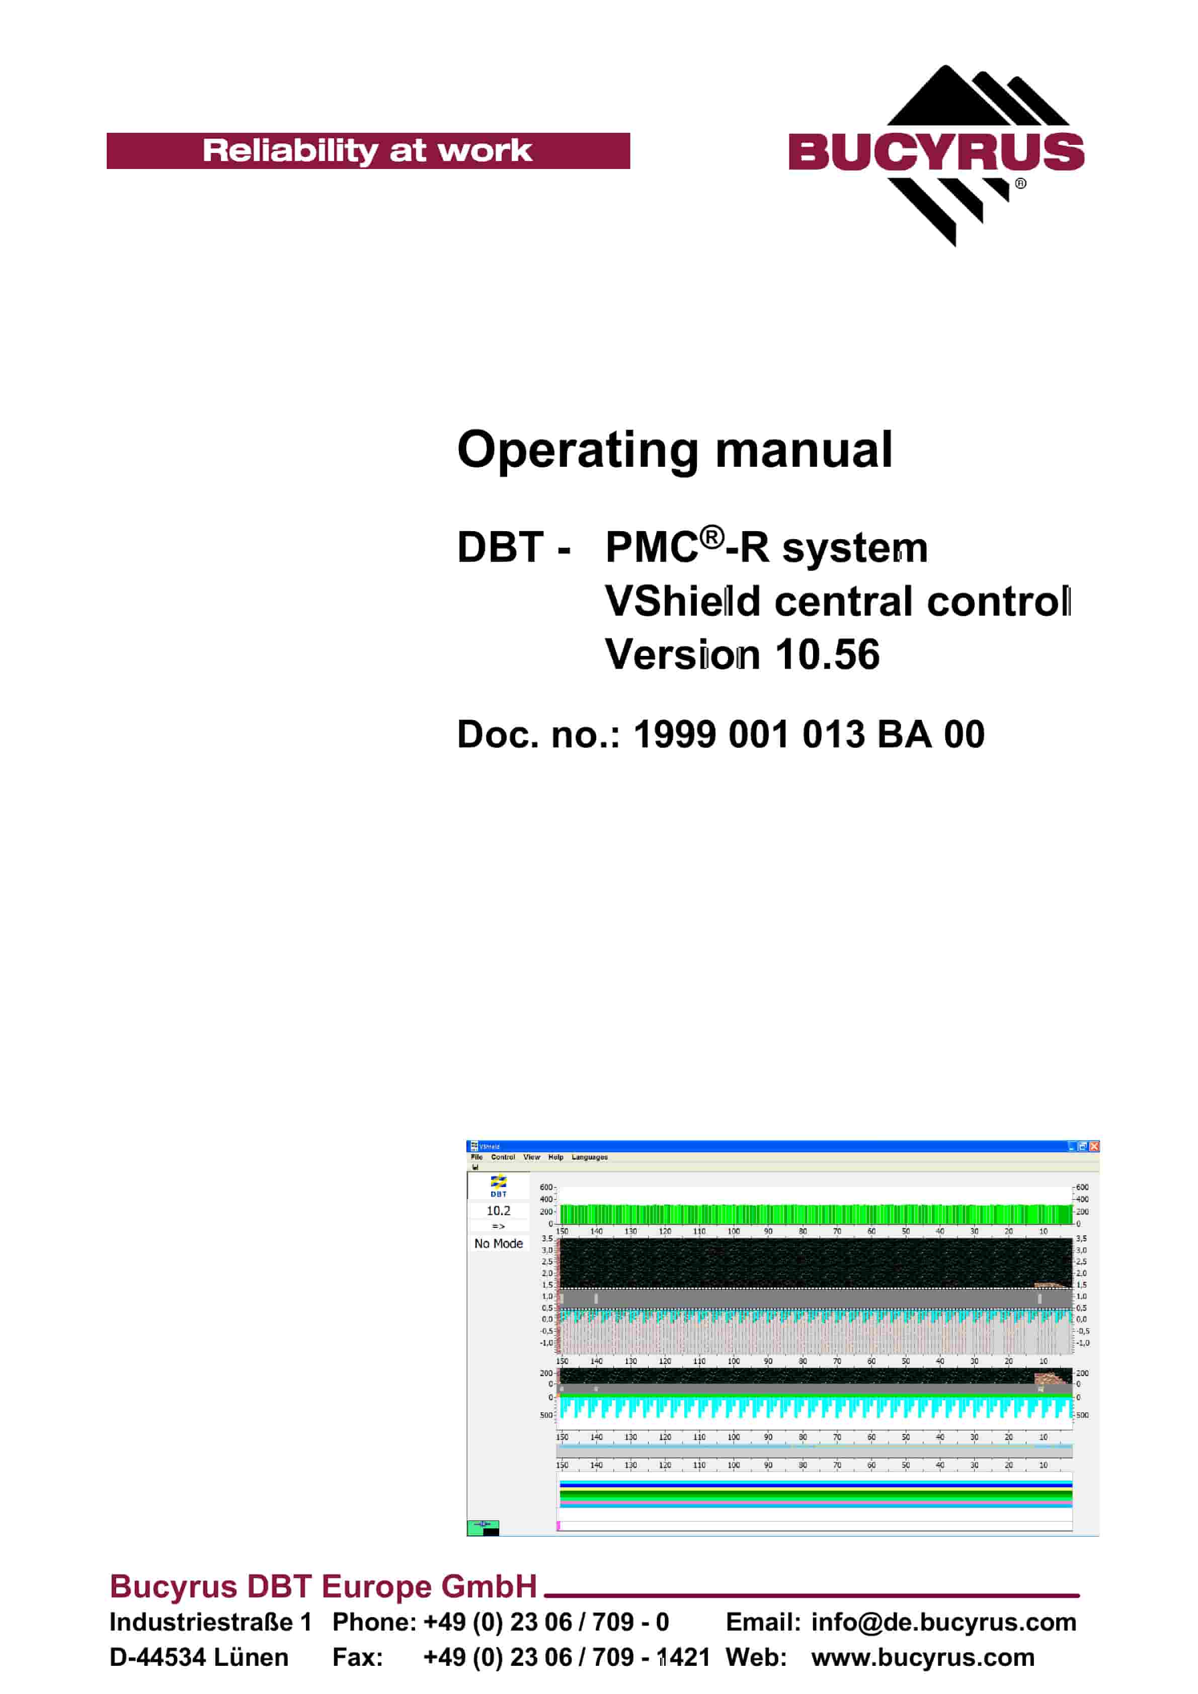Click the => direction arrow indicator

(x=498, y=1226)
